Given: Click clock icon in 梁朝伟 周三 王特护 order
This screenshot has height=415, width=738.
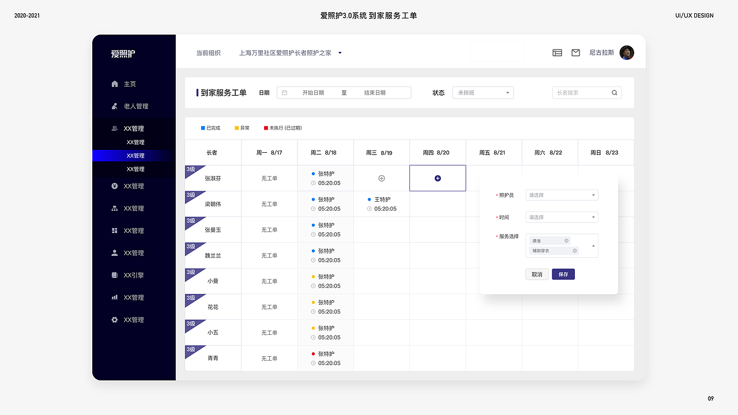Looking at the screenshot, I should point(370,209).
